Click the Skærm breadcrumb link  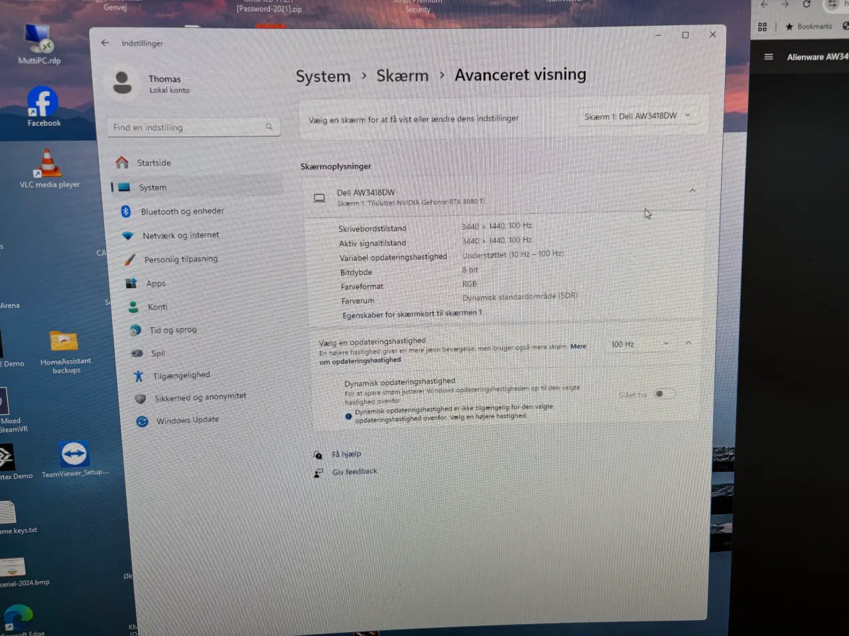click(x=403, y=76)
